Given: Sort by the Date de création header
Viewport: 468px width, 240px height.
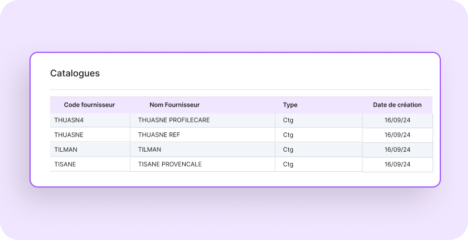Looking at the screenshot, I should point(397,105).
